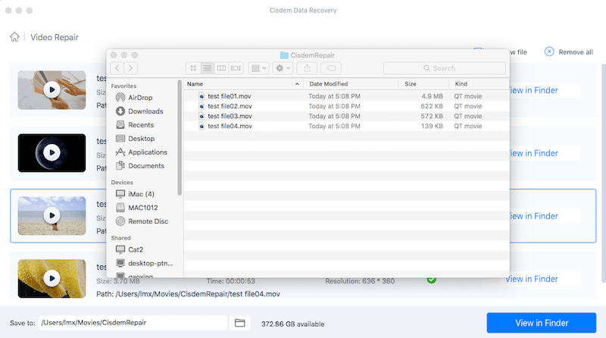
Task: Select MAC1012 under Devices
Action: (142, 208)
